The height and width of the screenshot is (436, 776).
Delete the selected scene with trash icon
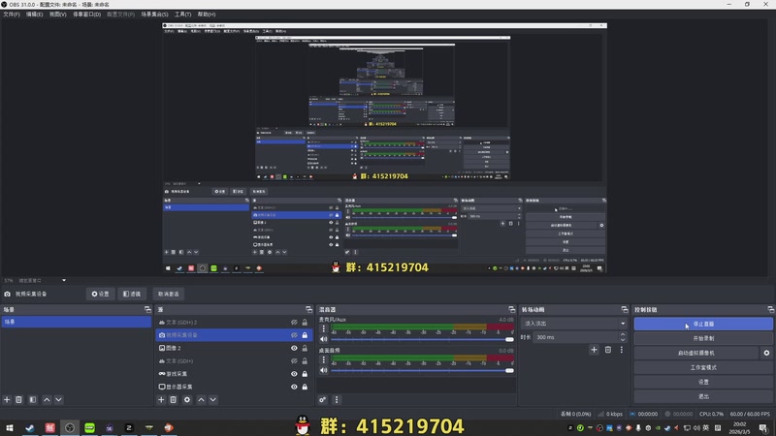(x=18, y=399)
